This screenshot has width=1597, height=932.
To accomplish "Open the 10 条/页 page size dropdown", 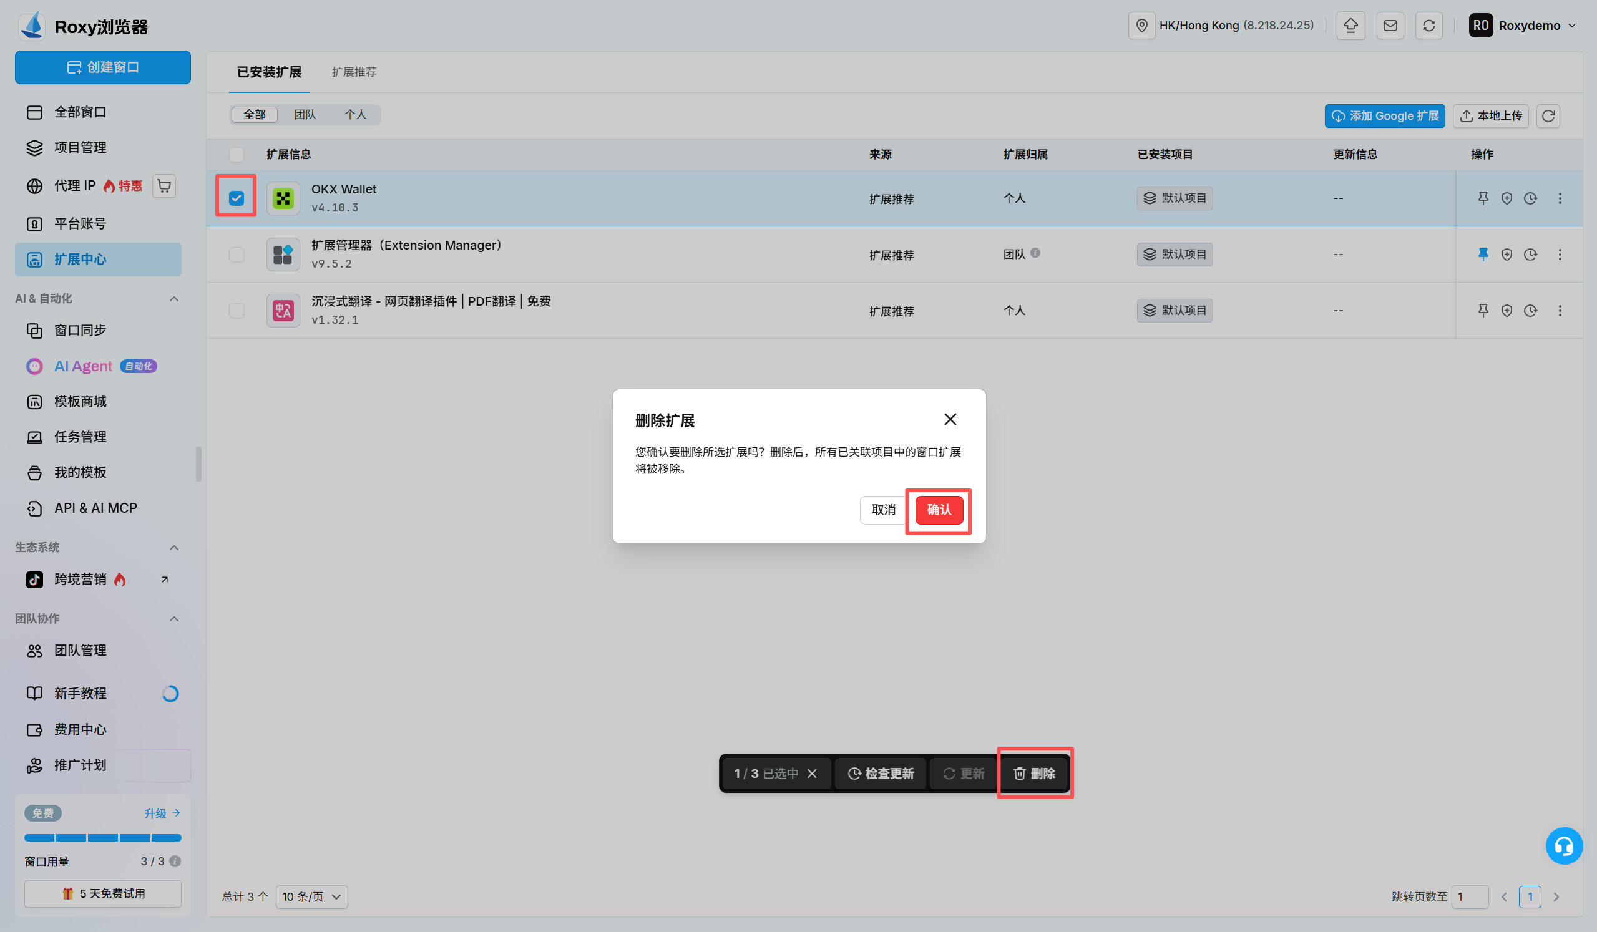I will tap(311, 896).
